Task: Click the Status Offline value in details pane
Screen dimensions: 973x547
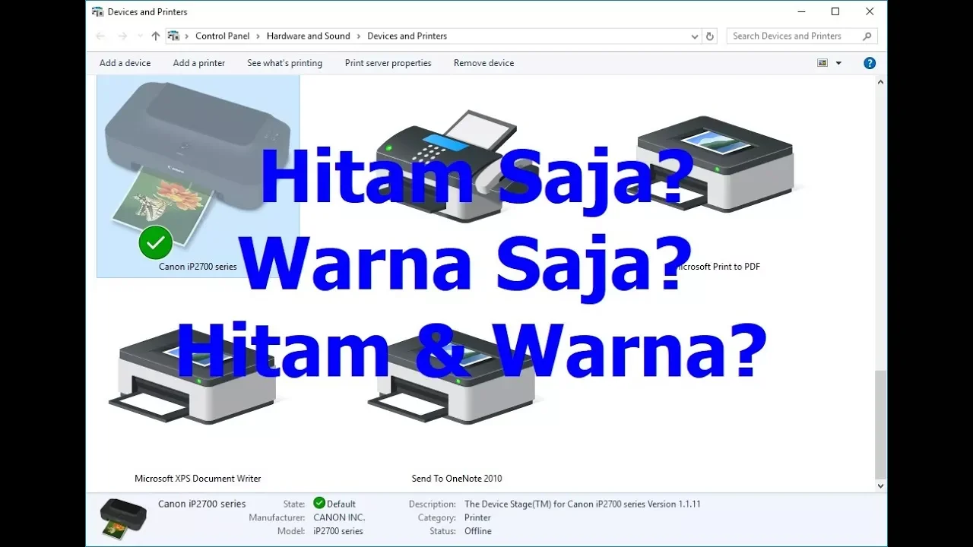Action: (x=478, y=531)
